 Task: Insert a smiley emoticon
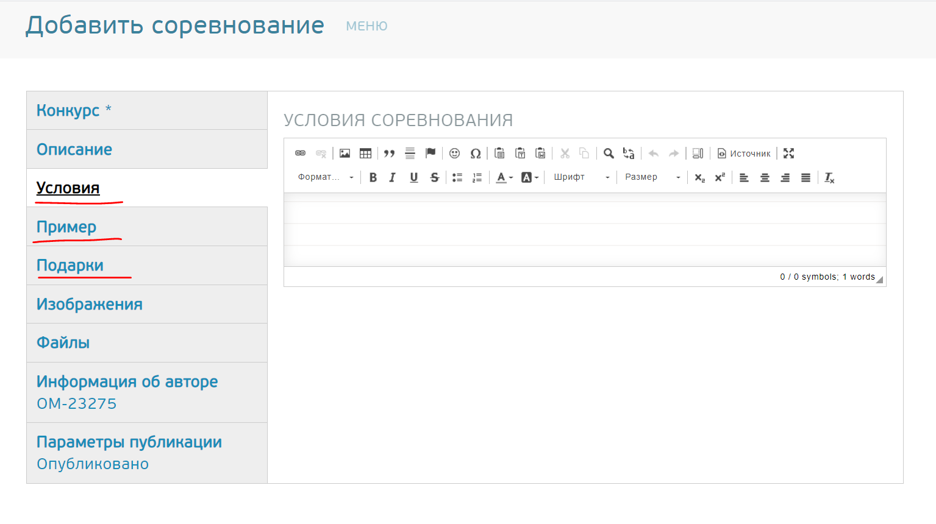(x=454, y=154)
